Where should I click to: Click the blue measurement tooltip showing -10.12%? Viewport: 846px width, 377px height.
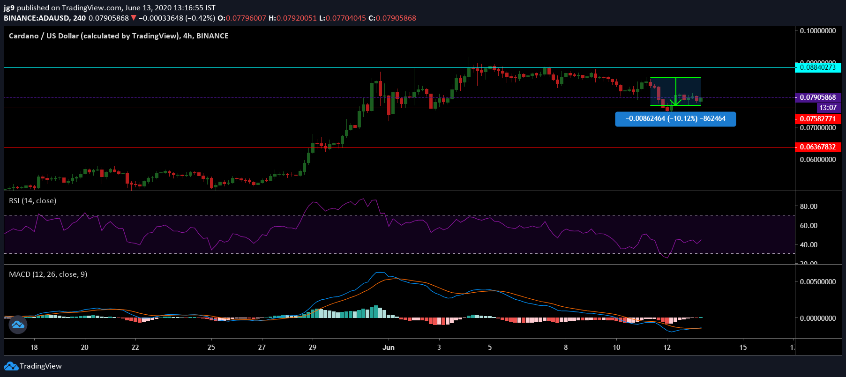click(x=675, y=119)
